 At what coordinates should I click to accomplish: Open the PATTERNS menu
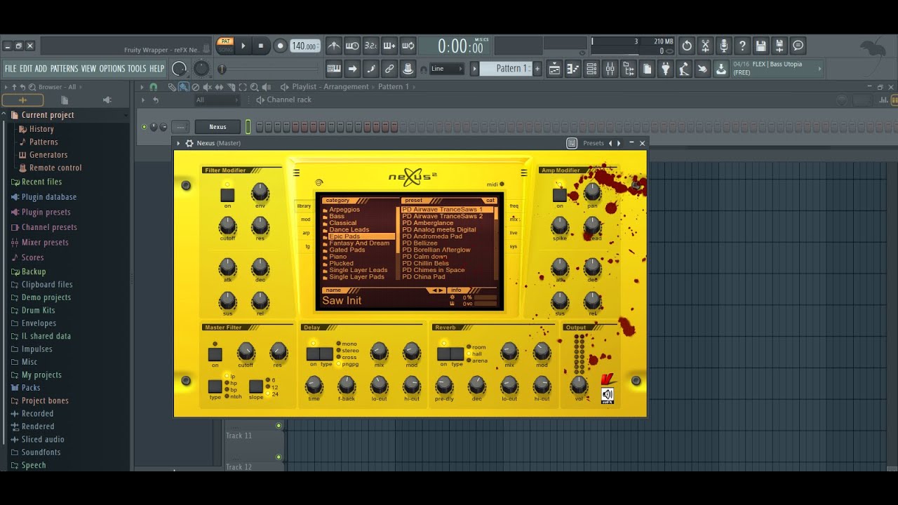tap(64, 69)
